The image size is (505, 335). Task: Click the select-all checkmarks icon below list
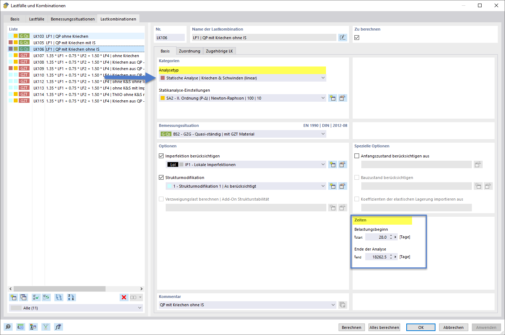point(36,297)
